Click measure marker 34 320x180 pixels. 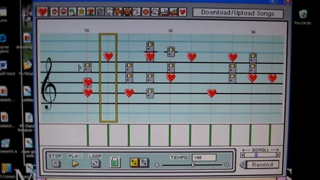86,30
